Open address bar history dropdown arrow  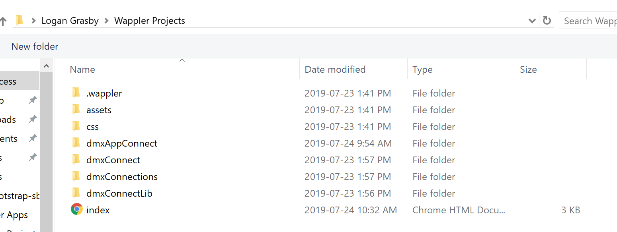pyautogui.click(x=532, y=21)
